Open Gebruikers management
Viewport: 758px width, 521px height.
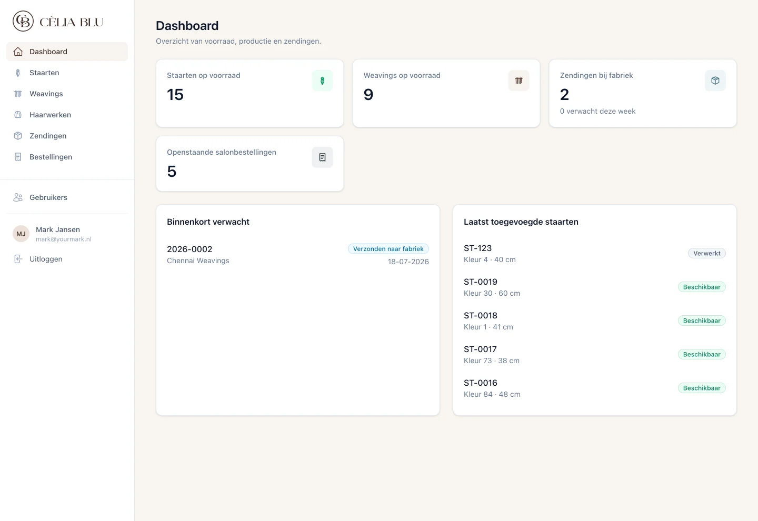(x=67, y=197)
